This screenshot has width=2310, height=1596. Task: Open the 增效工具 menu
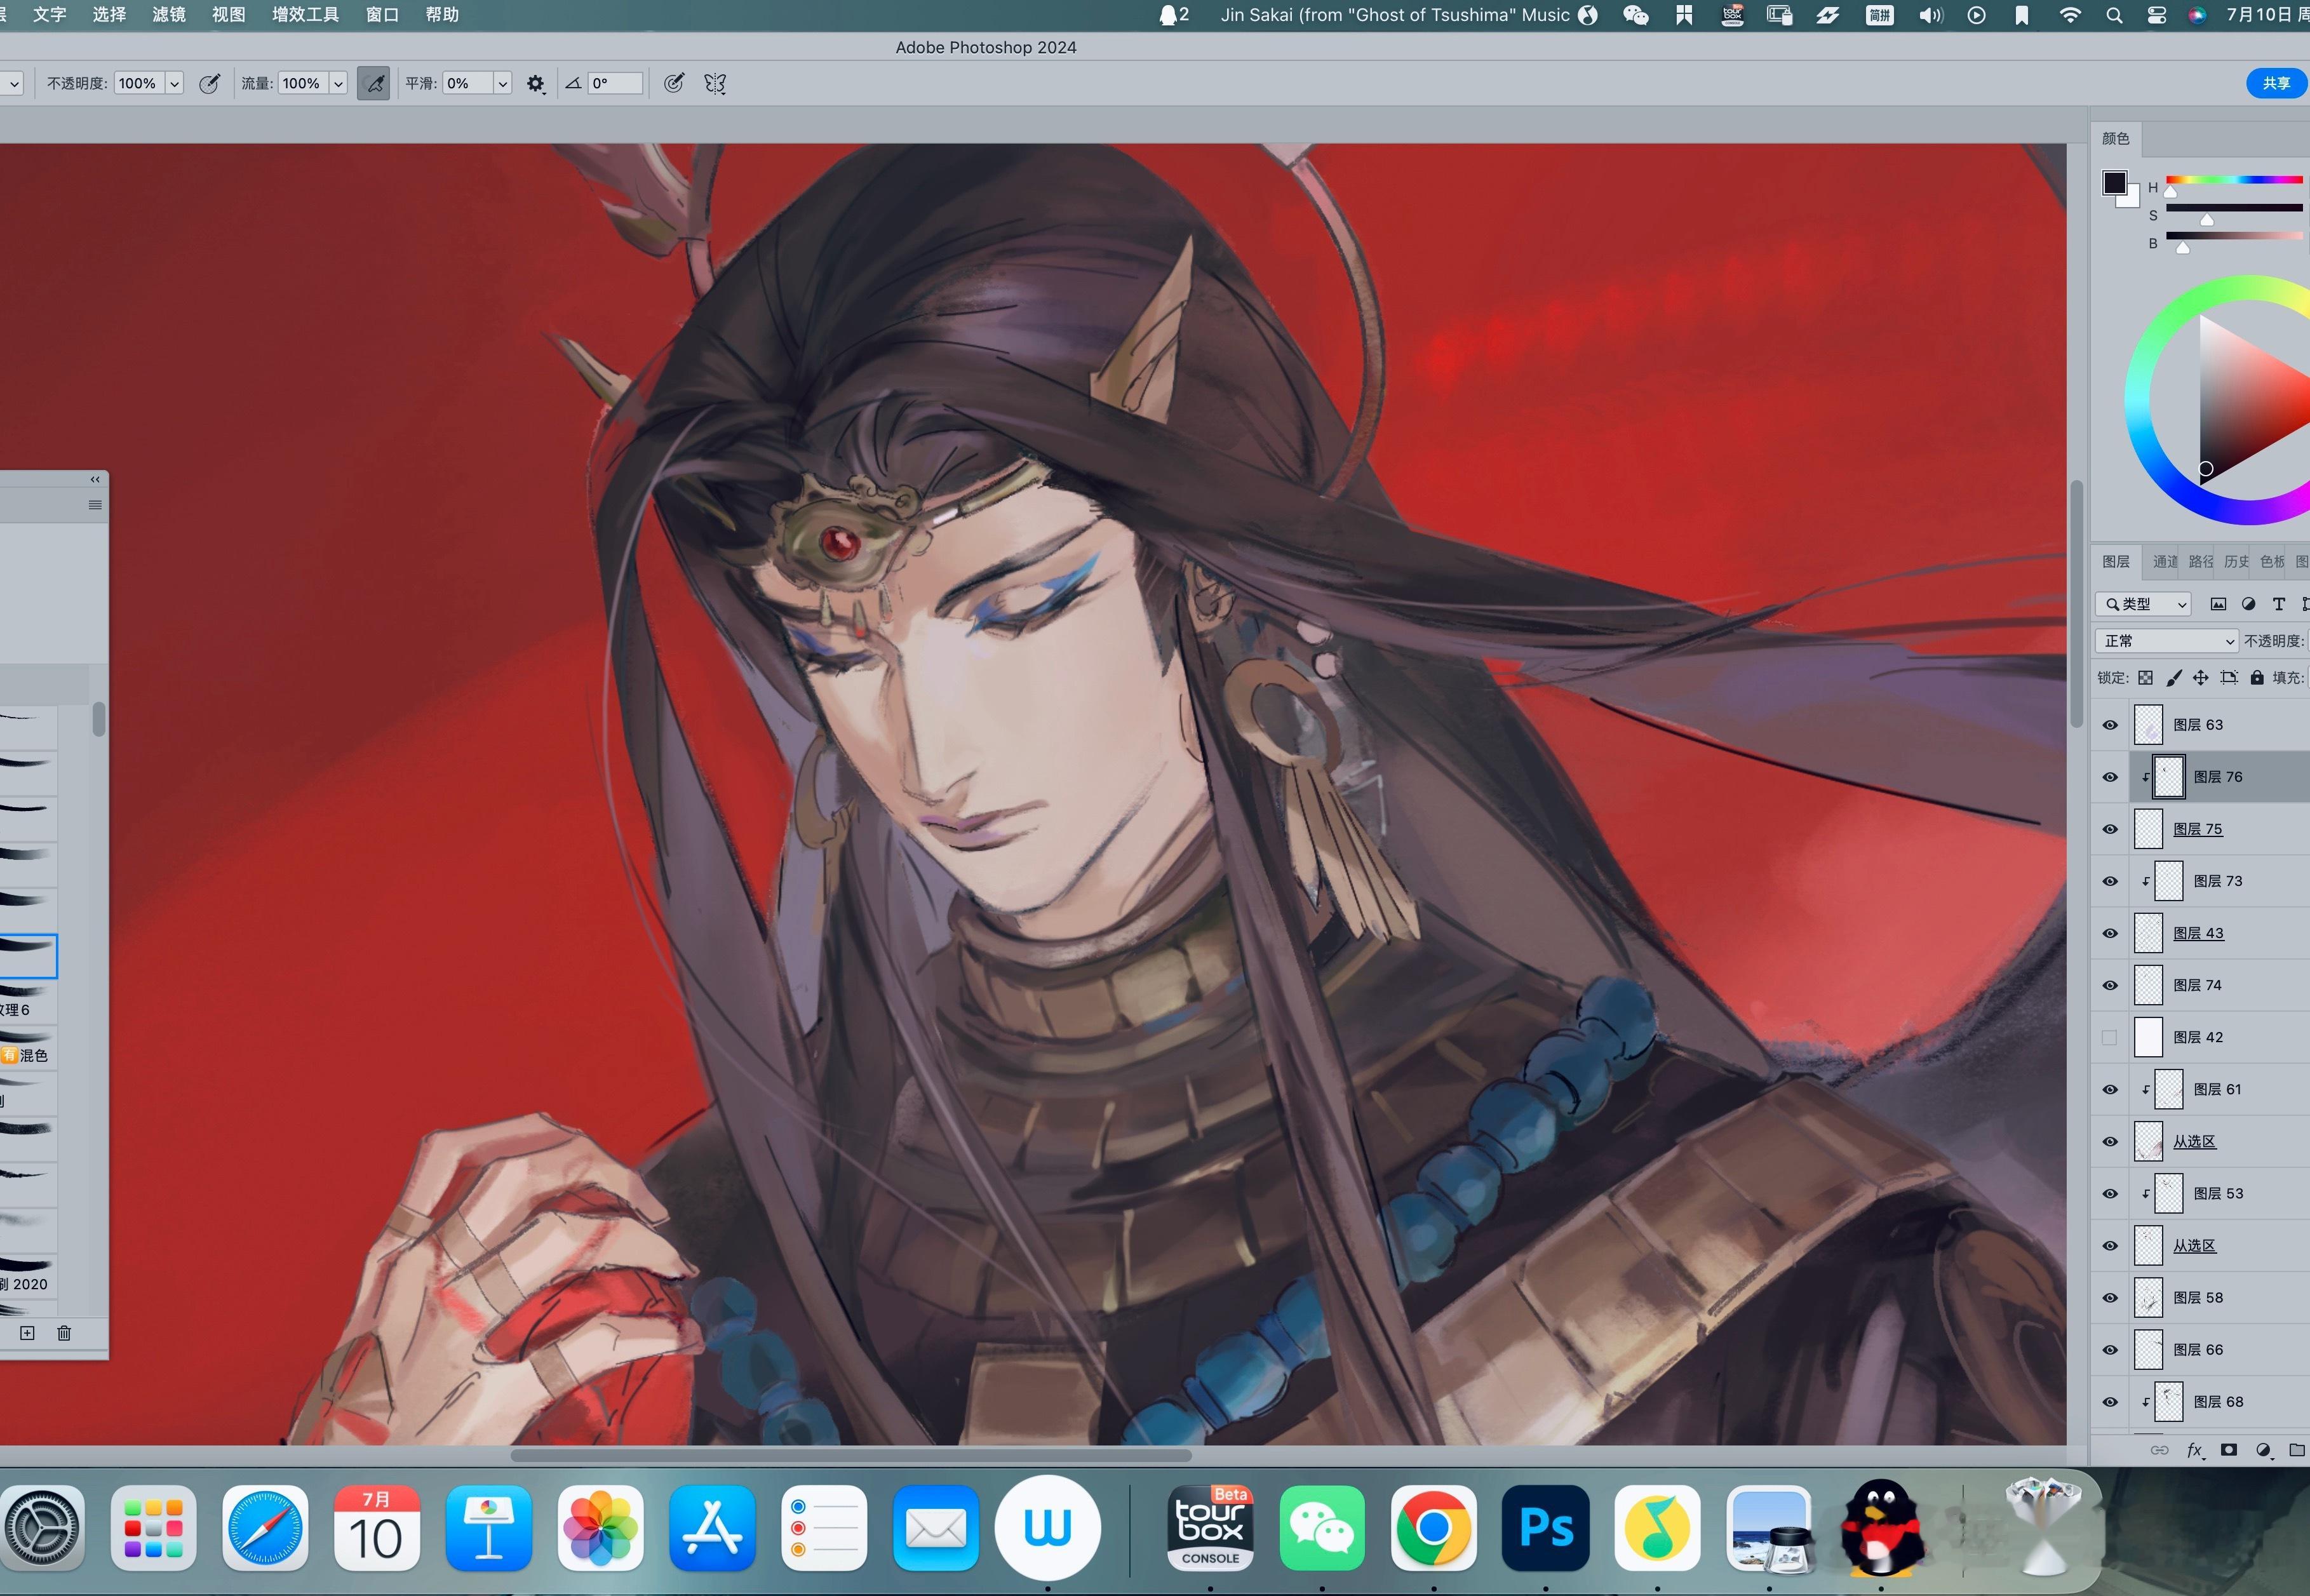click(x=305, y=15)
